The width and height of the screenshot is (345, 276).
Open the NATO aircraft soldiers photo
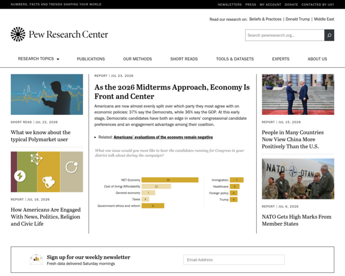click(298, 179)
